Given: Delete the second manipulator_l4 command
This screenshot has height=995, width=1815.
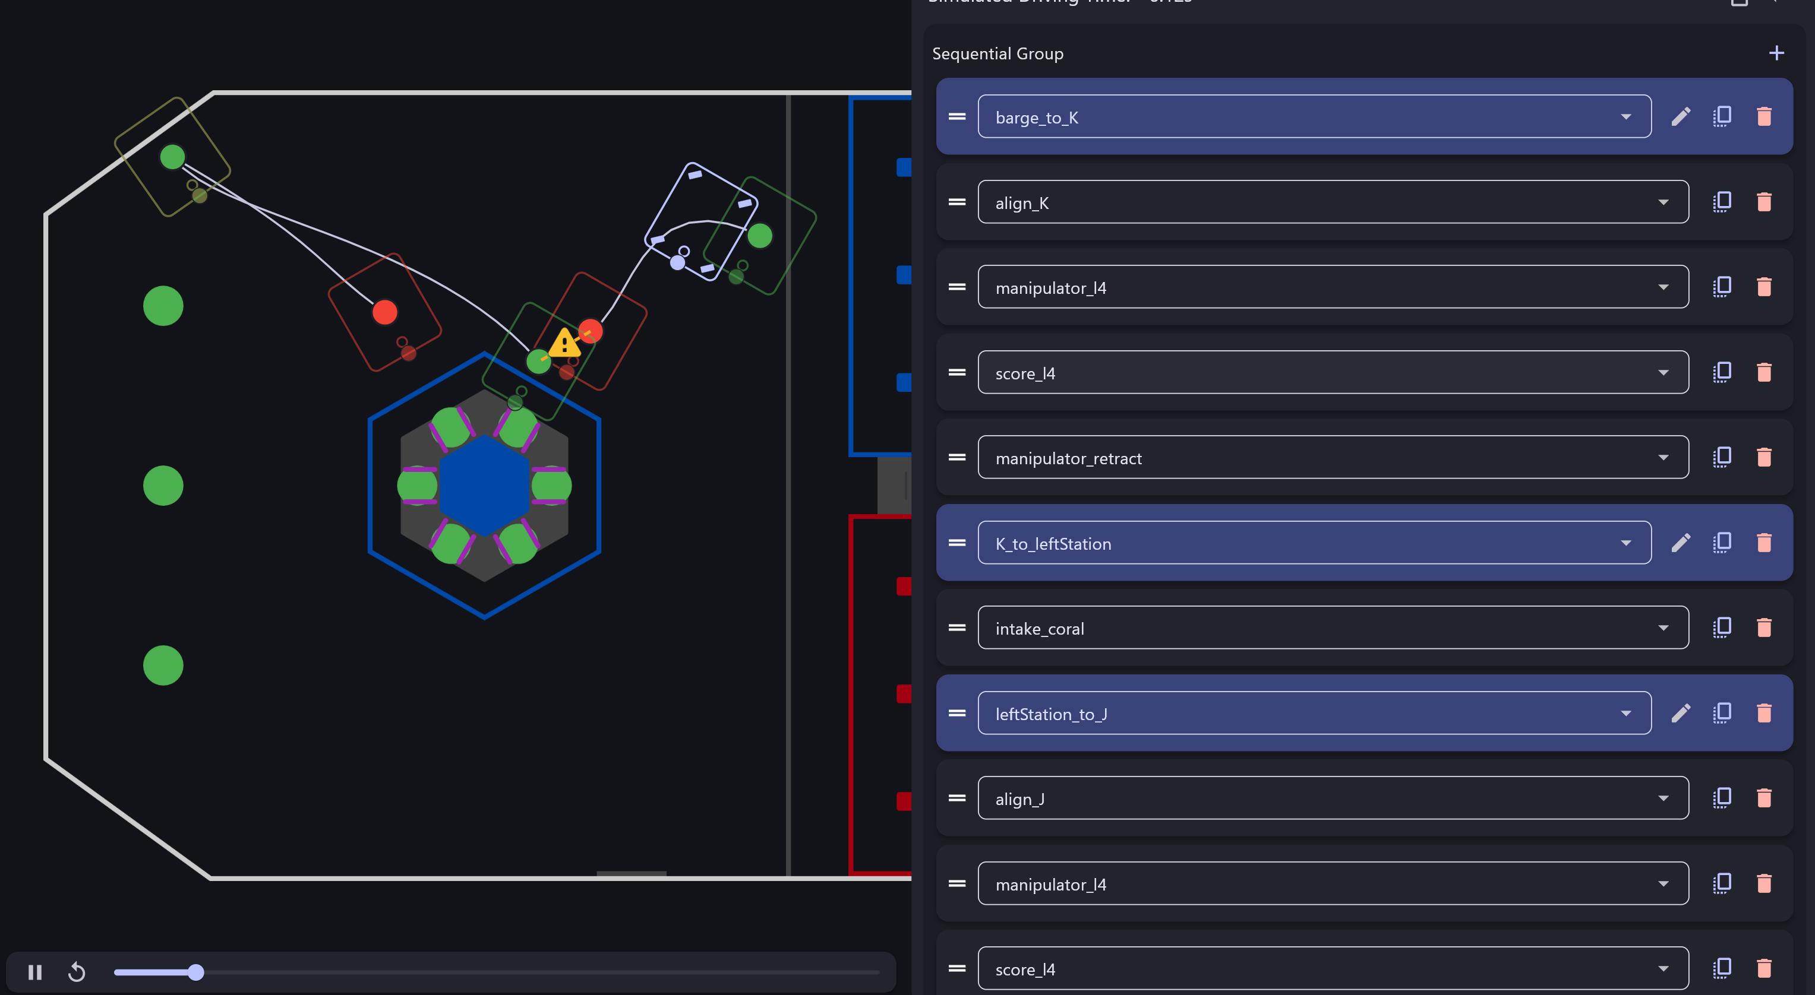Looking at the screenshot, I should [1763, 883].
